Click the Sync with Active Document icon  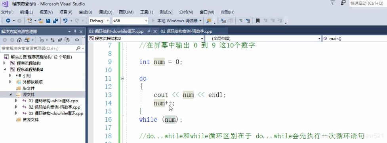click(53, 40)
